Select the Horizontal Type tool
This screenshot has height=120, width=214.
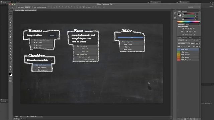tap(10, 58)
